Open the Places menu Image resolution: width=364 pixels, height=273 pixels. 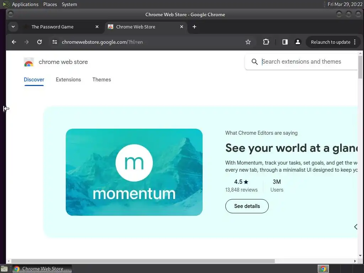50,4
